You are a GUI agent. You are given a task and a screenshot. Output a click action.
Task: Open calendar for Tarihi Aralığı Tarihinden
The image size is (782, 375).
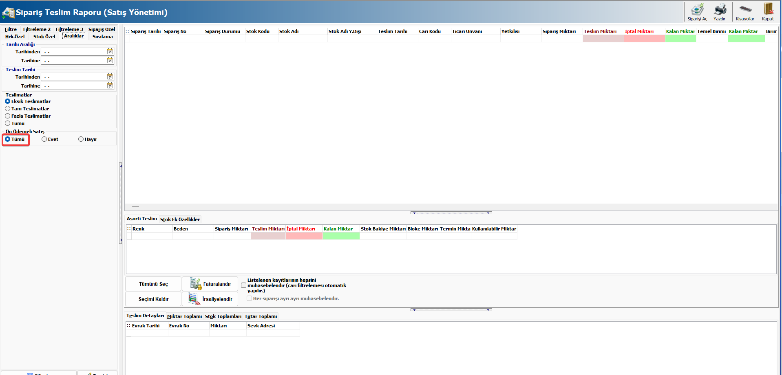pos(110,51)
